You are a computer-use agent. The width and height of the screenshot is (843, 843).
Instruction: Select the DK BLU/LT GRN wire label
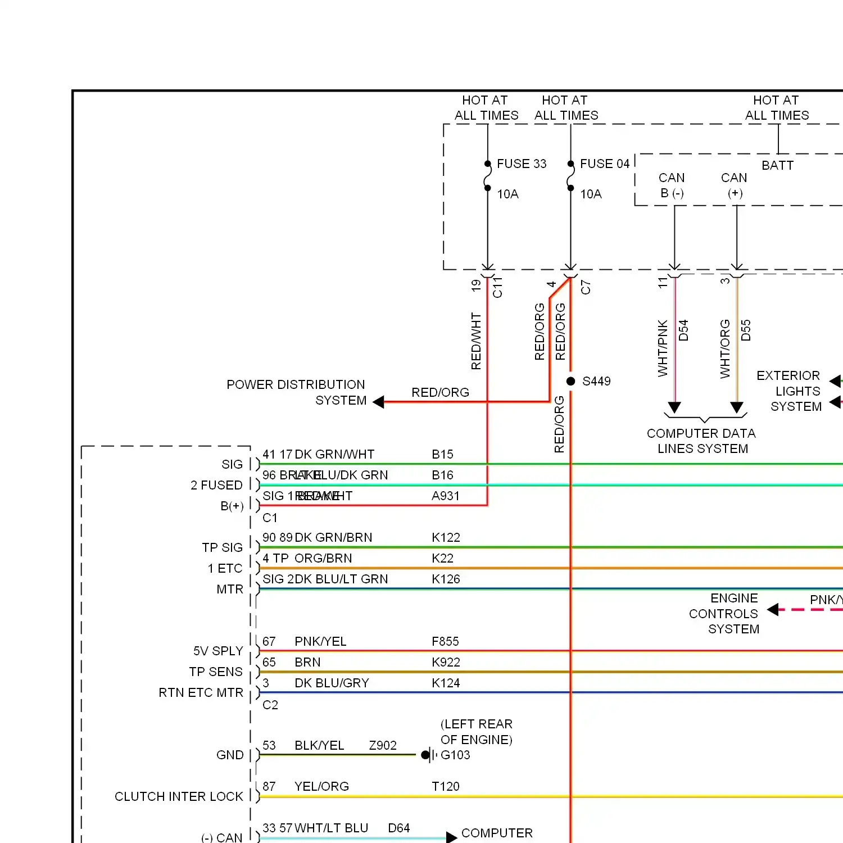click(x=341, y=579)
